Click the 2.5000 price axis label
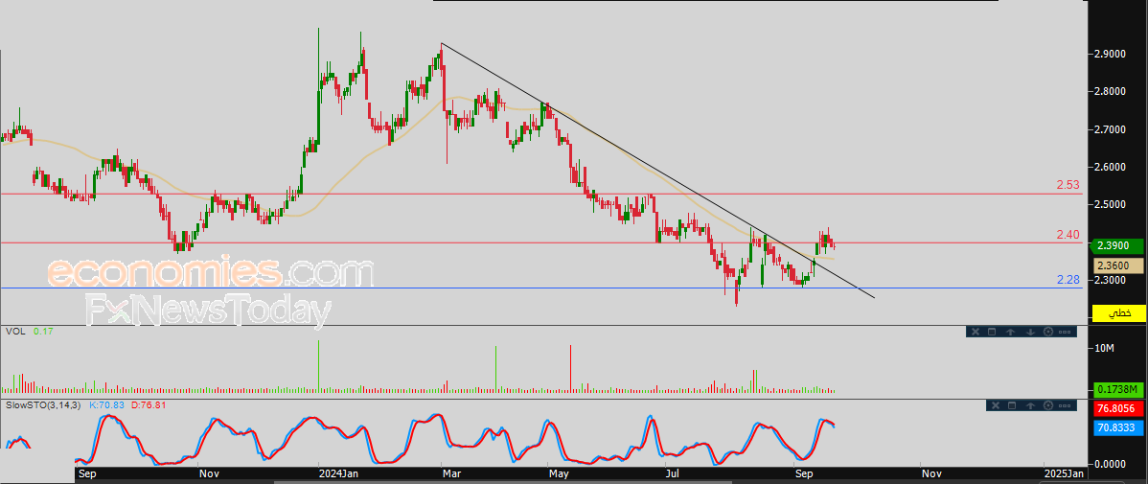This screenshot has width=1148, height=484. click(1110, 204)
